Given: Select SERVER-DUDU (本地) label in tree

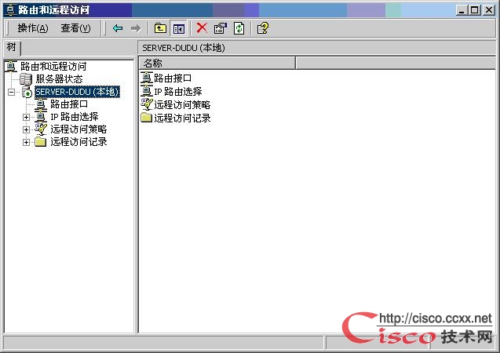Looking at the screenshot, I should (77, 92).
